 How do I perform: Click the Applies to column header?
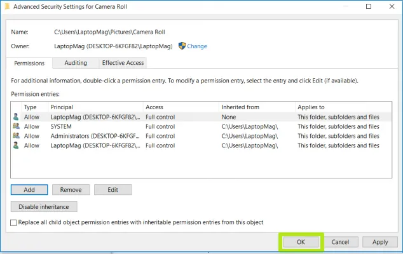343,107
